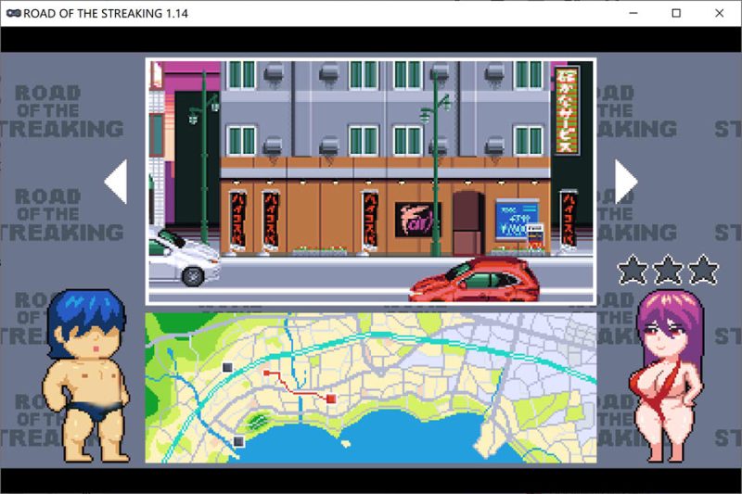Click the red car in the stage preview
This screenshot has height=494, width=742.
pyautogui.click(x=475, y=278)
